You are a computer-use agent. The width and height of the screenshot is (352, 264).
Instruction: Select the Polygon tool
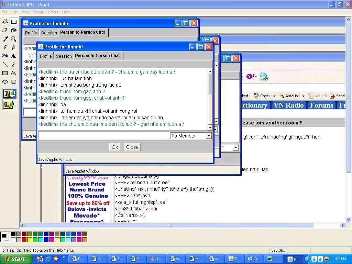coord(14,73)
